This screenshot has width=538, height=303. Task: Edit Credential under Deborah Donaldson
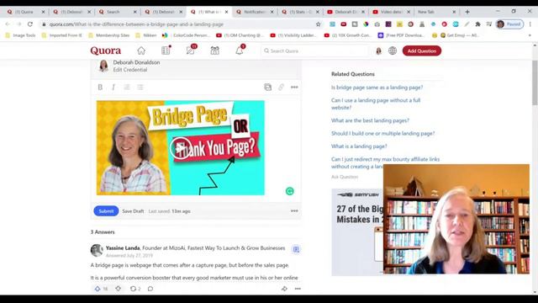(130, 70)
